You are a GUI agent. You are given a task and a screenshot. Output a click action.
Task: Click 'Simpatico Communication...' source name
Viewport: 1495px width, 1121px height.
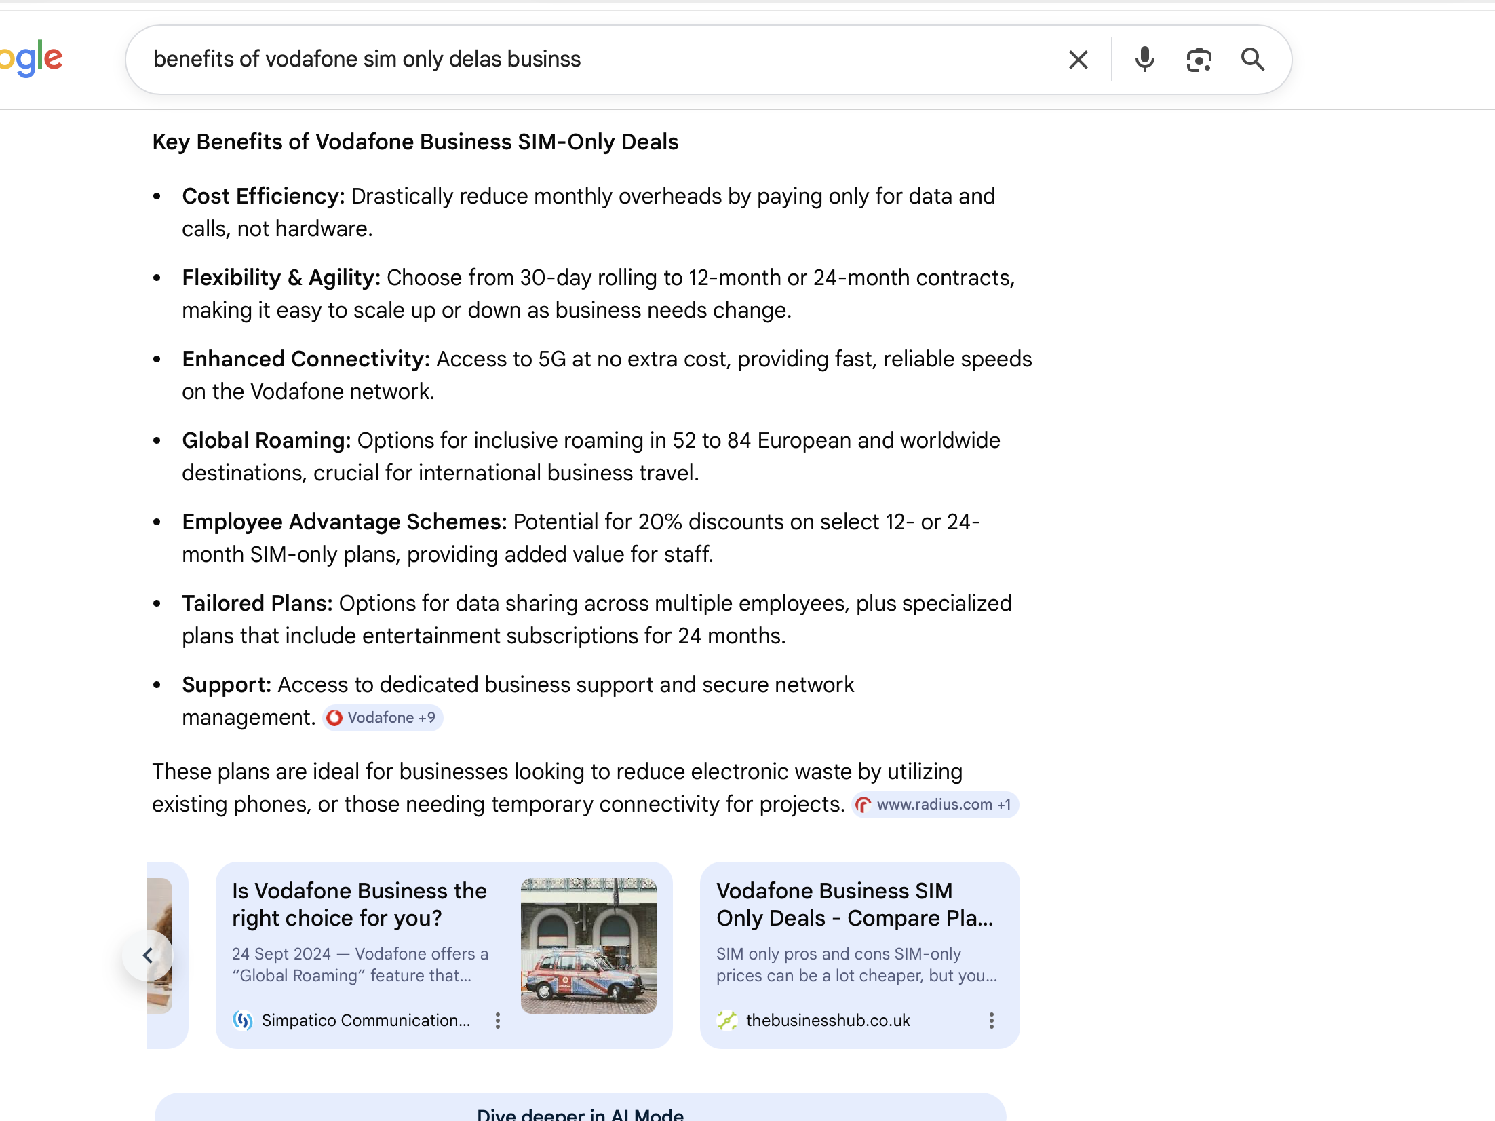[366, 1021]
